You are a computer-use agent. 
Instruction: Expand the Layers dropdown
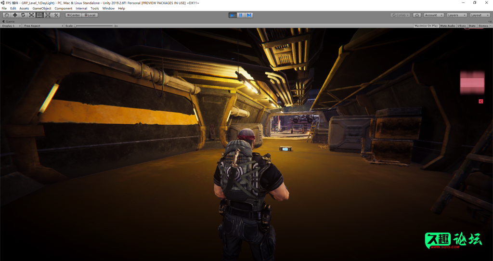[456, 15]
